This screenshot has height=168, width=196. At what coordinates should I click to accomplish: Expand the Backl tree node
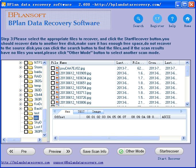[20, 109]
